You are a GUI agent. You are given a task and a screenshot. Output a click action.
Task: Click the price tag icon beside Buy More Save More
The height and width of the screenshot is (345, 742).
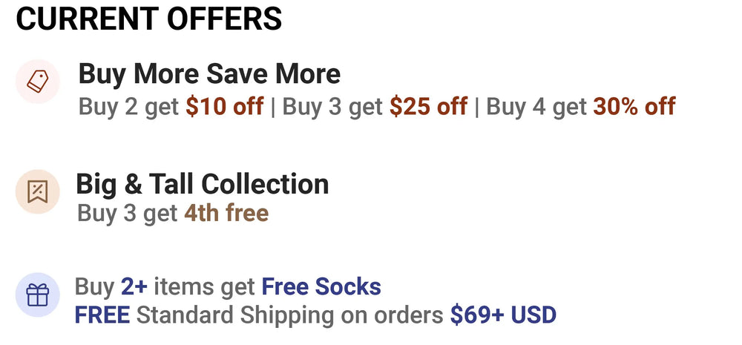[x=37, y=81]
